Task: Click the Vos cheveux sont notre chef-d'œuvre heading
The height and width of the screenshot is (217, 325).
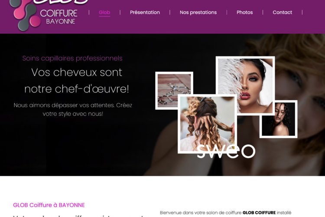Action: click(77, 81)
